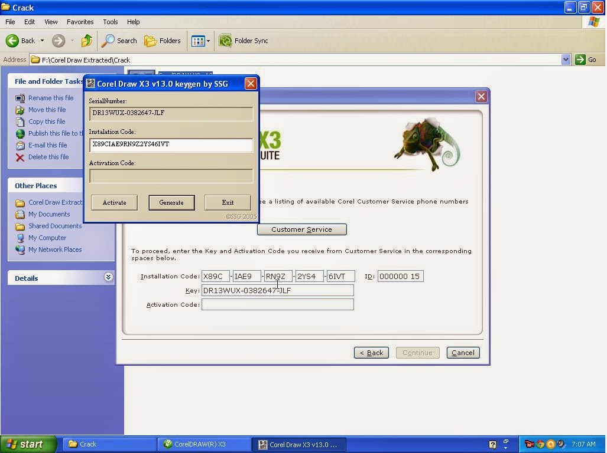Click the Installation Code box containing RN9Z
This screenshot has height=453, width=607.
[278, 277]
